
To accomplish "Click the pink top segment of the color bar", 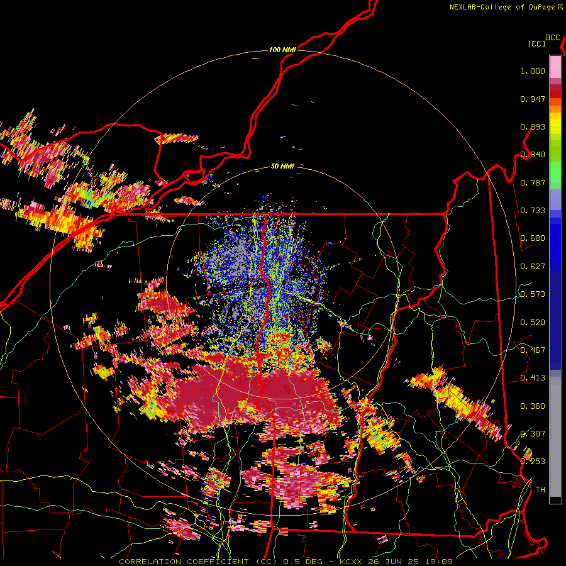I will click(x=555, y=67).
